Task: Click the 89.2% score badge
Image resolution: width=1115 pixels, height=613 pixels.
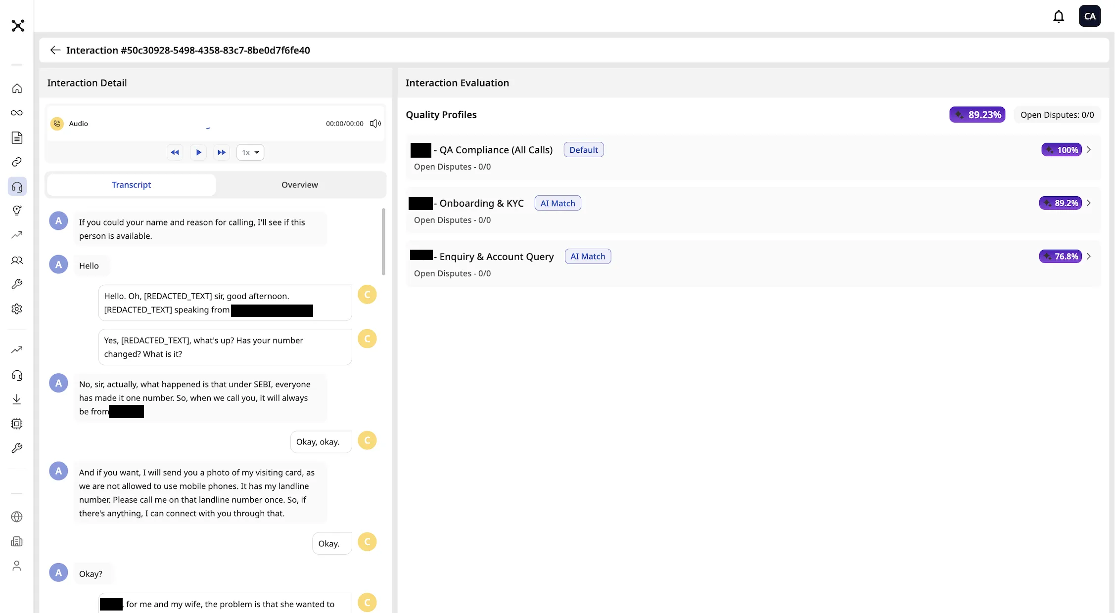Action: click(1061, 203)
